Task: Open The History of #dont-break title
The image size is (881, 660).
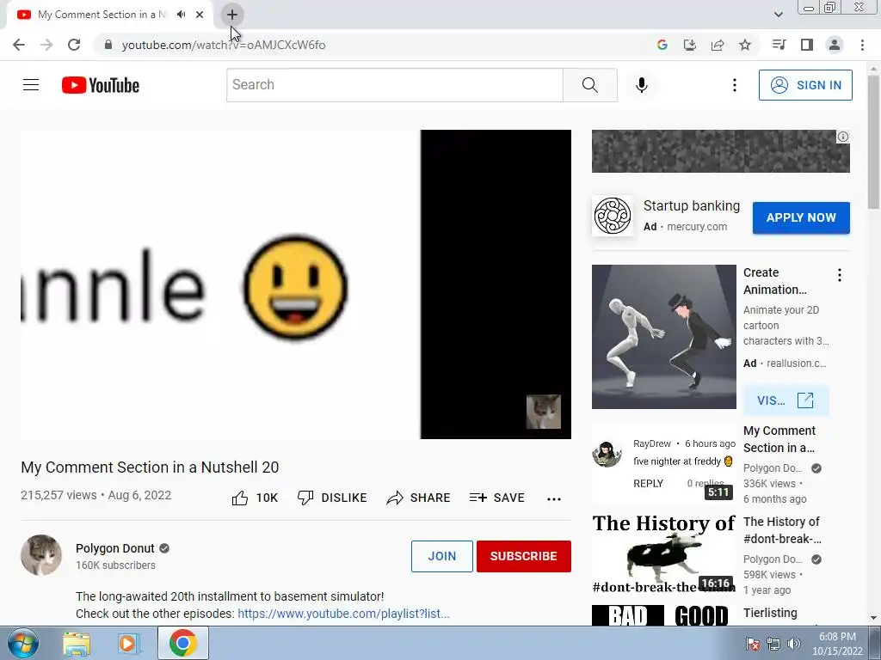Action: [x=782, y=530]
